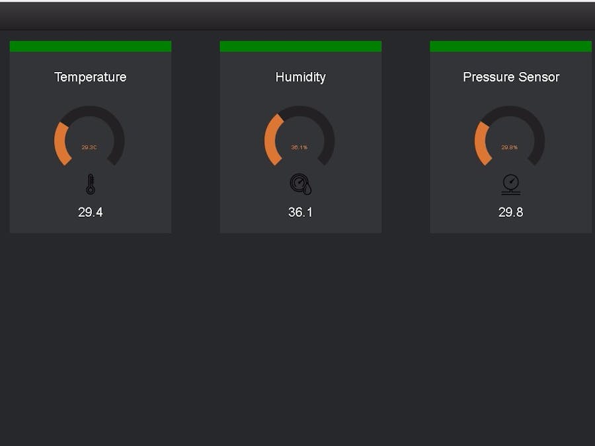Open the Temperature widget by clicking its title
This screenshot has width=595, height=446.
90,77
